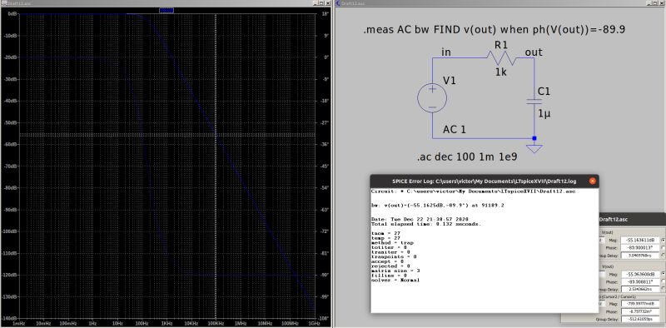666x328 pixels.
Task: Click the 'in' net label
Action: (446, 52)
